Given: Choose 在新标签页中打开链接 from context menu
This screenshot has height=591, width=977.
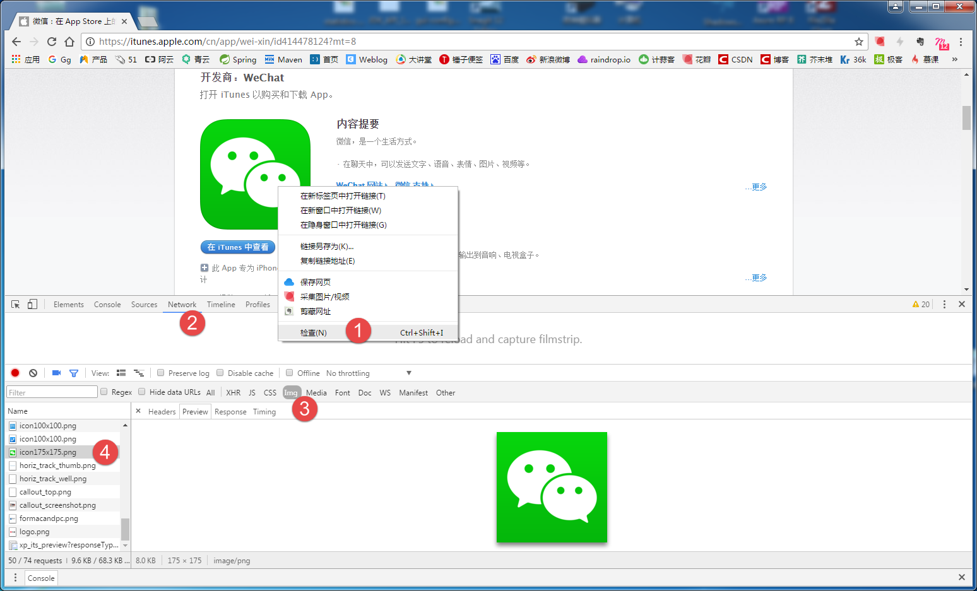Looking at the screenshot, I should [x=368, y=196].
